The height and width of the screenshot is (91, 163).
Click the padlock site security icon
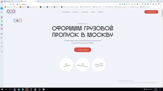click(17, 4)
